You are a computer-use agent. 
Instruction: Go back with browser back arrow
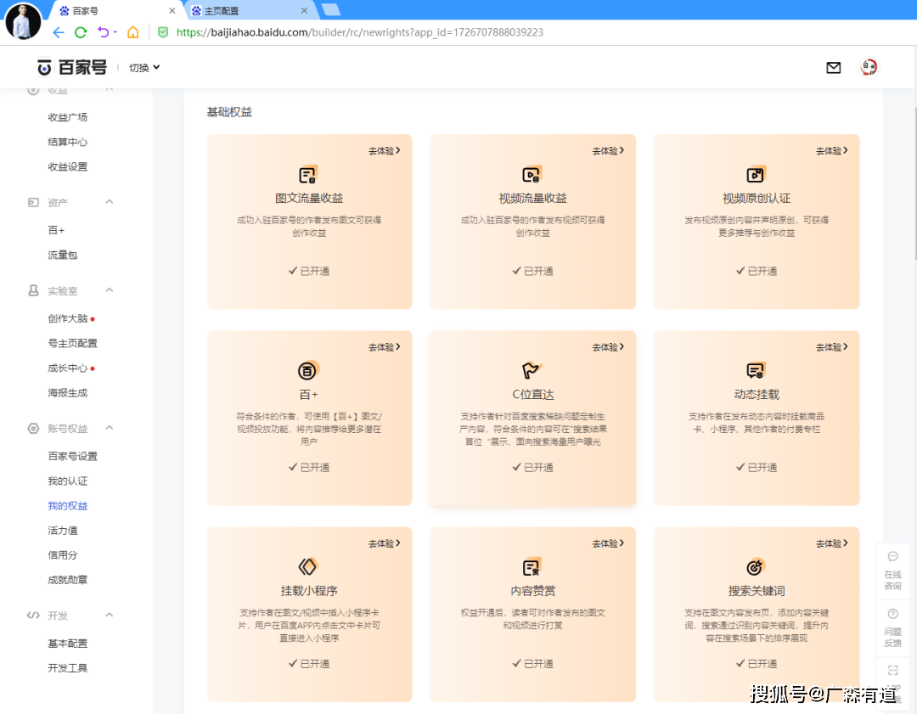coord(59,32)
